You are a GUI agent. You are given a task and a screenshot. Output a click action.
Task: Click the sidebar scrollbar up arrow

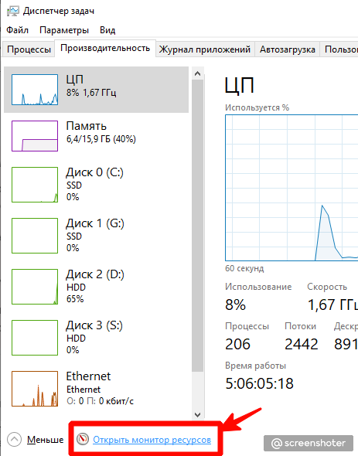tap(198, 73)
